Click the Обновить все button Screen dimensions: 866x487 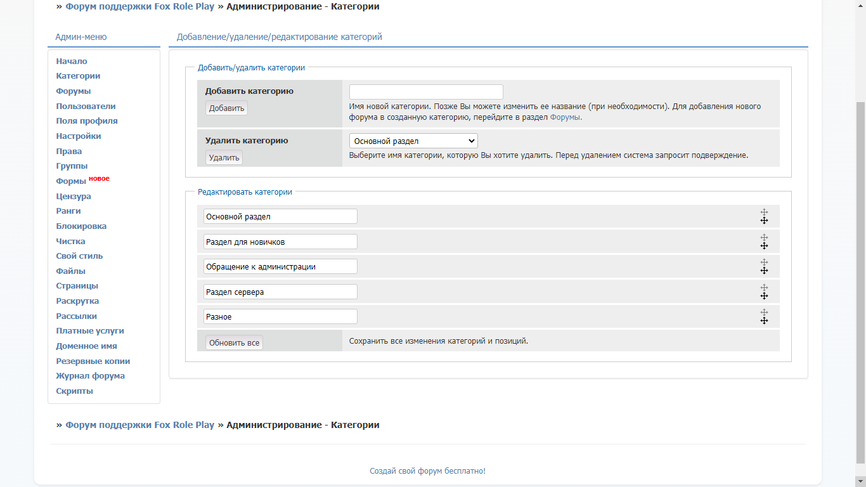[x=234, y=342]
